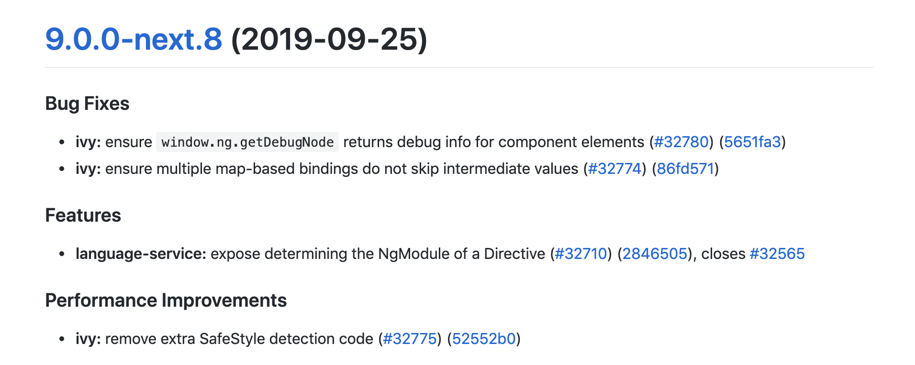
Task: Open the 9.0.0-next.8 release heading link
Action: pos(134,39)
